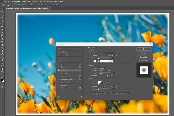Enable the Bagliore esterno checkbox

click(x=58, y=85)
